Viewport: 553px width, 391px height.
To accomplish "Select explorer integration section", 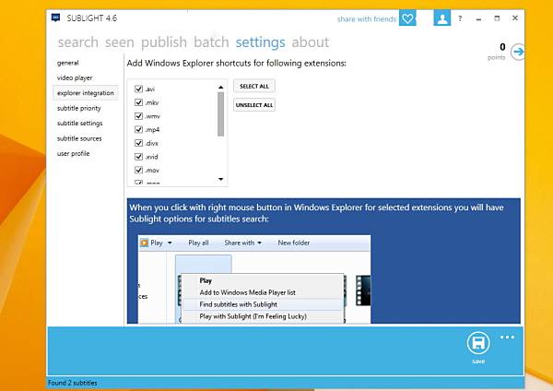I will 86,93.
